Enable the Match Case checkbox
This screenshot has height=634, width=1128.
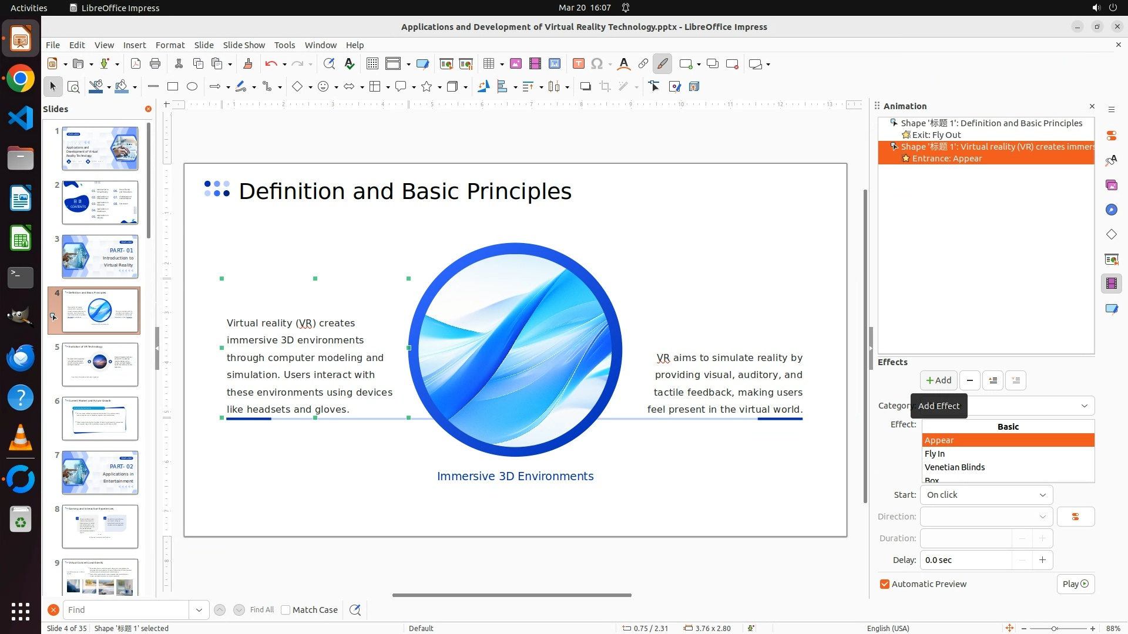point(286,610)
